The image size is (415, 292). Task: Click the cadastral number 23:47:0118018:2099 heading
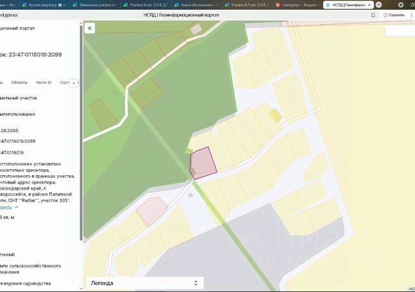pyautogui.click(x=35, y=55)
